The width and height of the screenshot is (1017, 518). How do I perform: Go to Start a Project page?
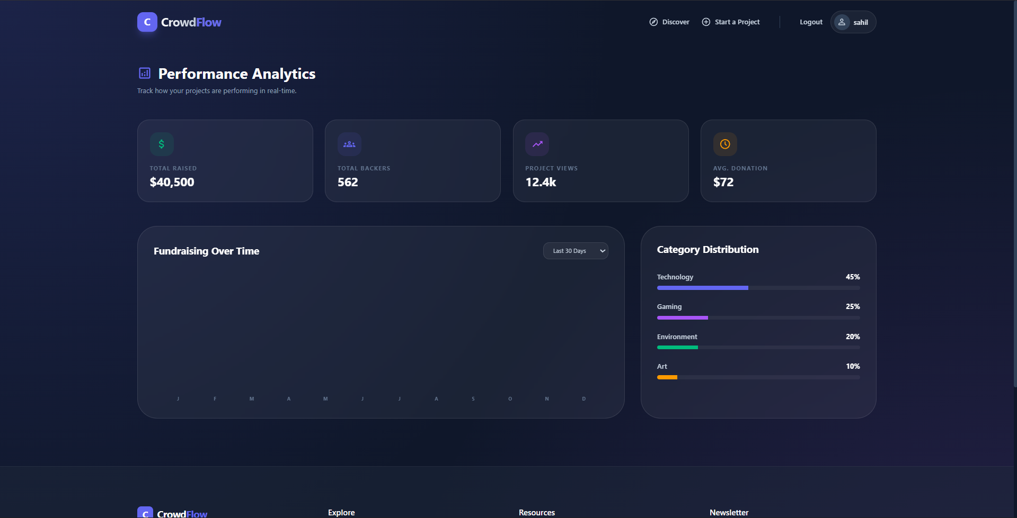[737, 22]
